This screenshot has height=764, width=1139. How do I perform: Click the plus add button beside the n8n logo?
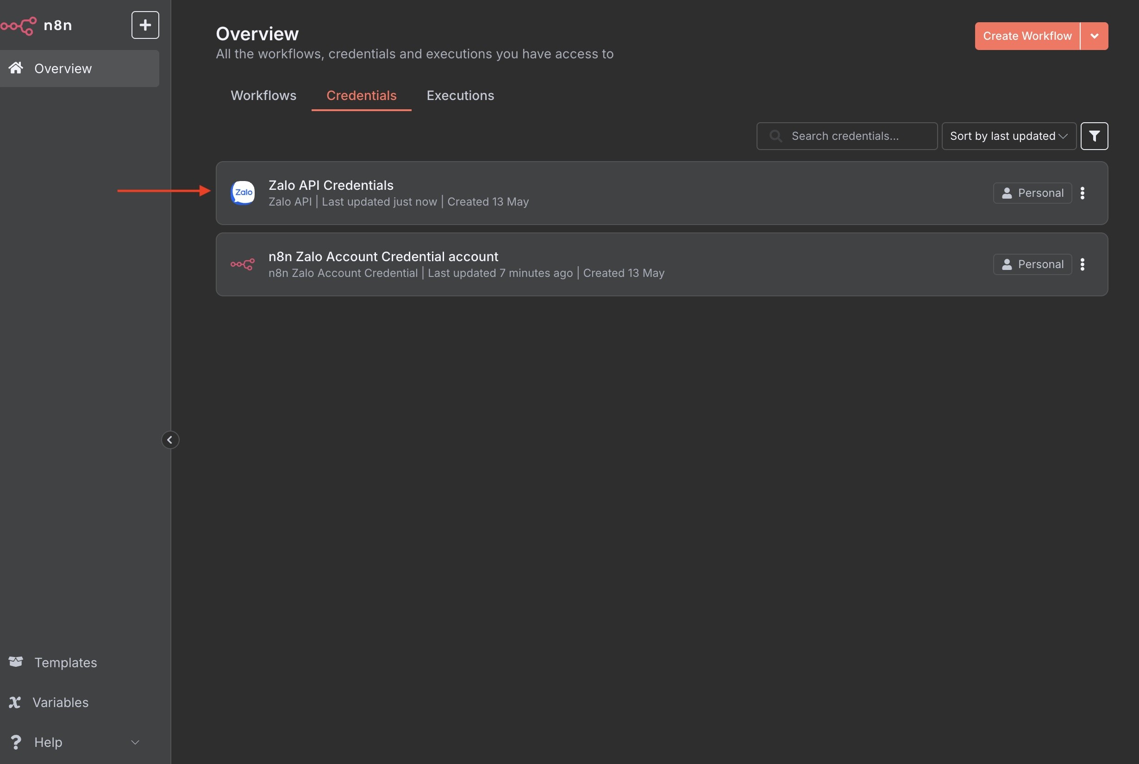(145, 25)
